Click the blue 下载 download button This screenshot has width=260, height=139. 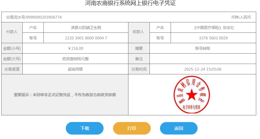[x=84, y=128]
